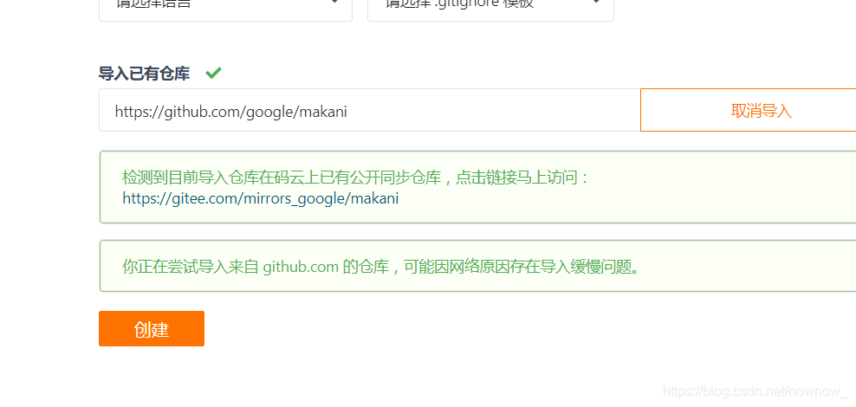Open the 请选择语言 language dropdown
856x407 pixels.
click(225, 8)
